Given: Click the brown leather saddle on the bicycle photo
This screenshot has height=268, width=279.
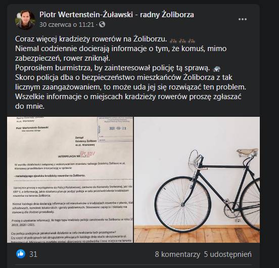Looking at the screenshot, I should pos(247,151).
